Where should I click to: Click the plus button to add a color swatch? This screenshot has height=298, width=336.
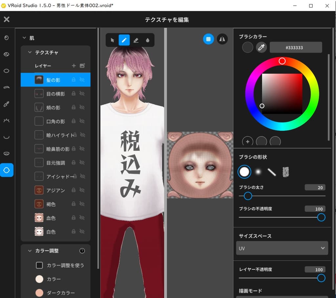(x=247, y=141)
